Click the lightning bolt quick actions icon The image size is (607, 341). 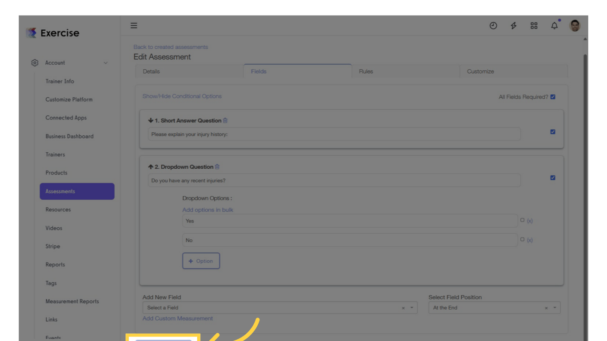513,25
